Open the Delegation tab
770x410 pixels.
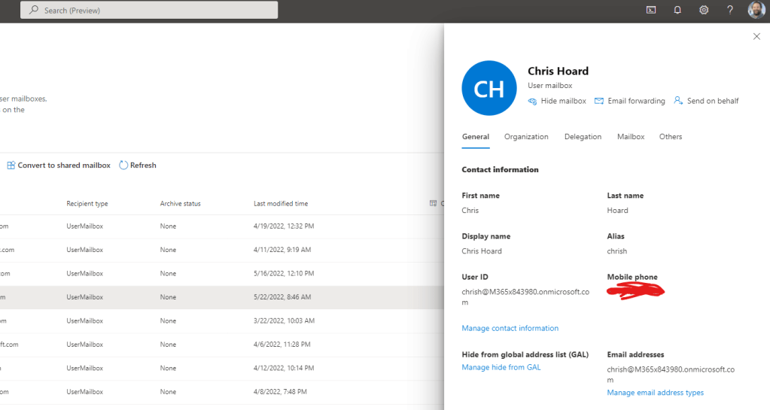583,137
